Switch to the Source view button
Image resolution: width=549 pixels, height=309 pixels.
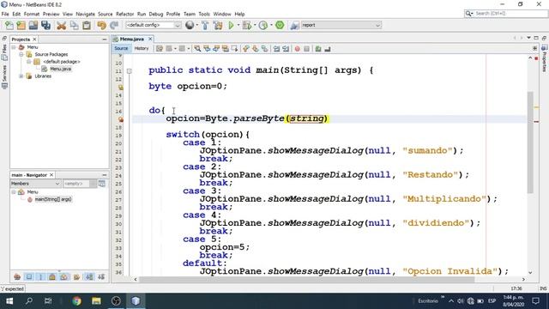pyautogui.click(x=121, y=48)
